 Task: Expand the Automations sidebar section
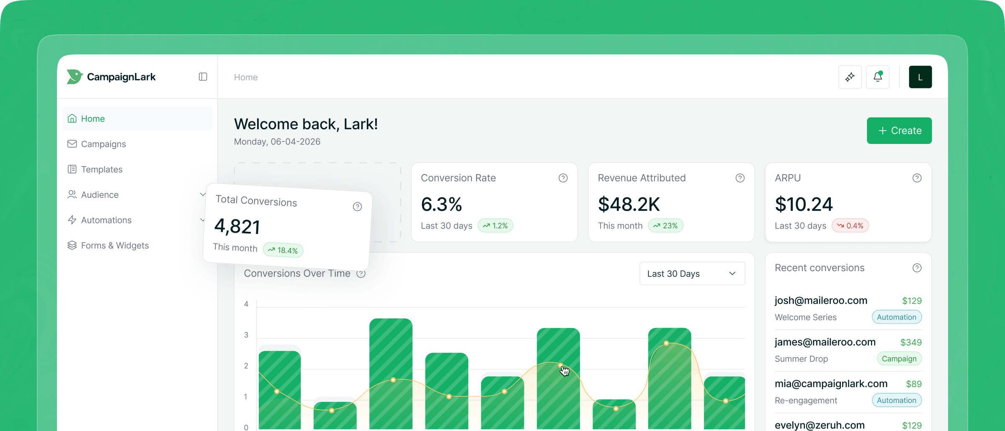click(203, 220)
